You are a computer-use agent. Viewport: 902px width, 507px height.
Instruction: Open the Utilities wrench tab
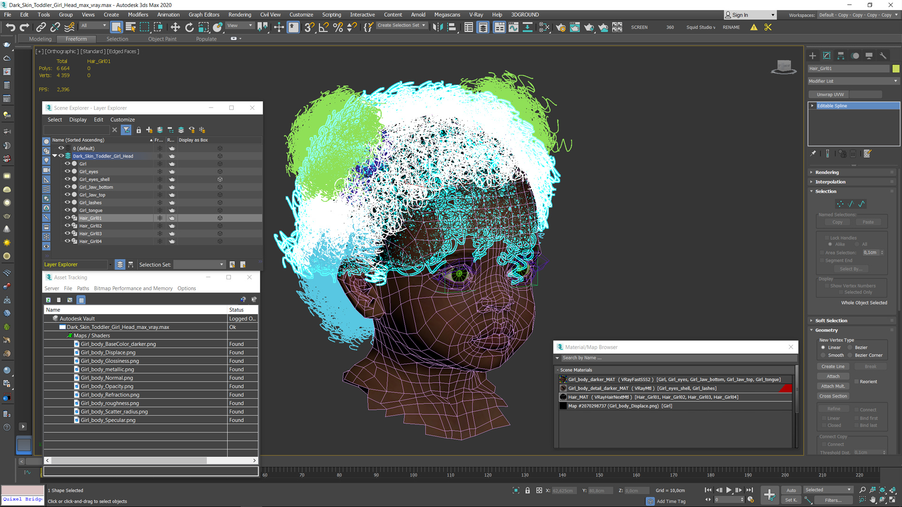pyautogui.click(x=883, y=56)
